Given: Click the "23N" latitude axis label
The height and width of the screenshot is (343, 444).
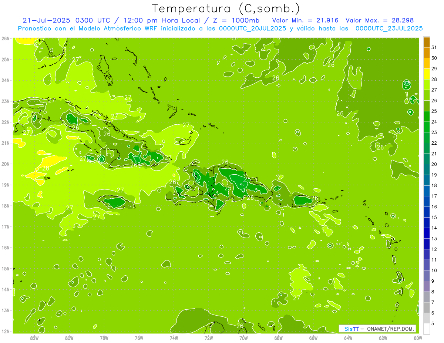Looking at the screenshot, I should [x=6, y=101].
